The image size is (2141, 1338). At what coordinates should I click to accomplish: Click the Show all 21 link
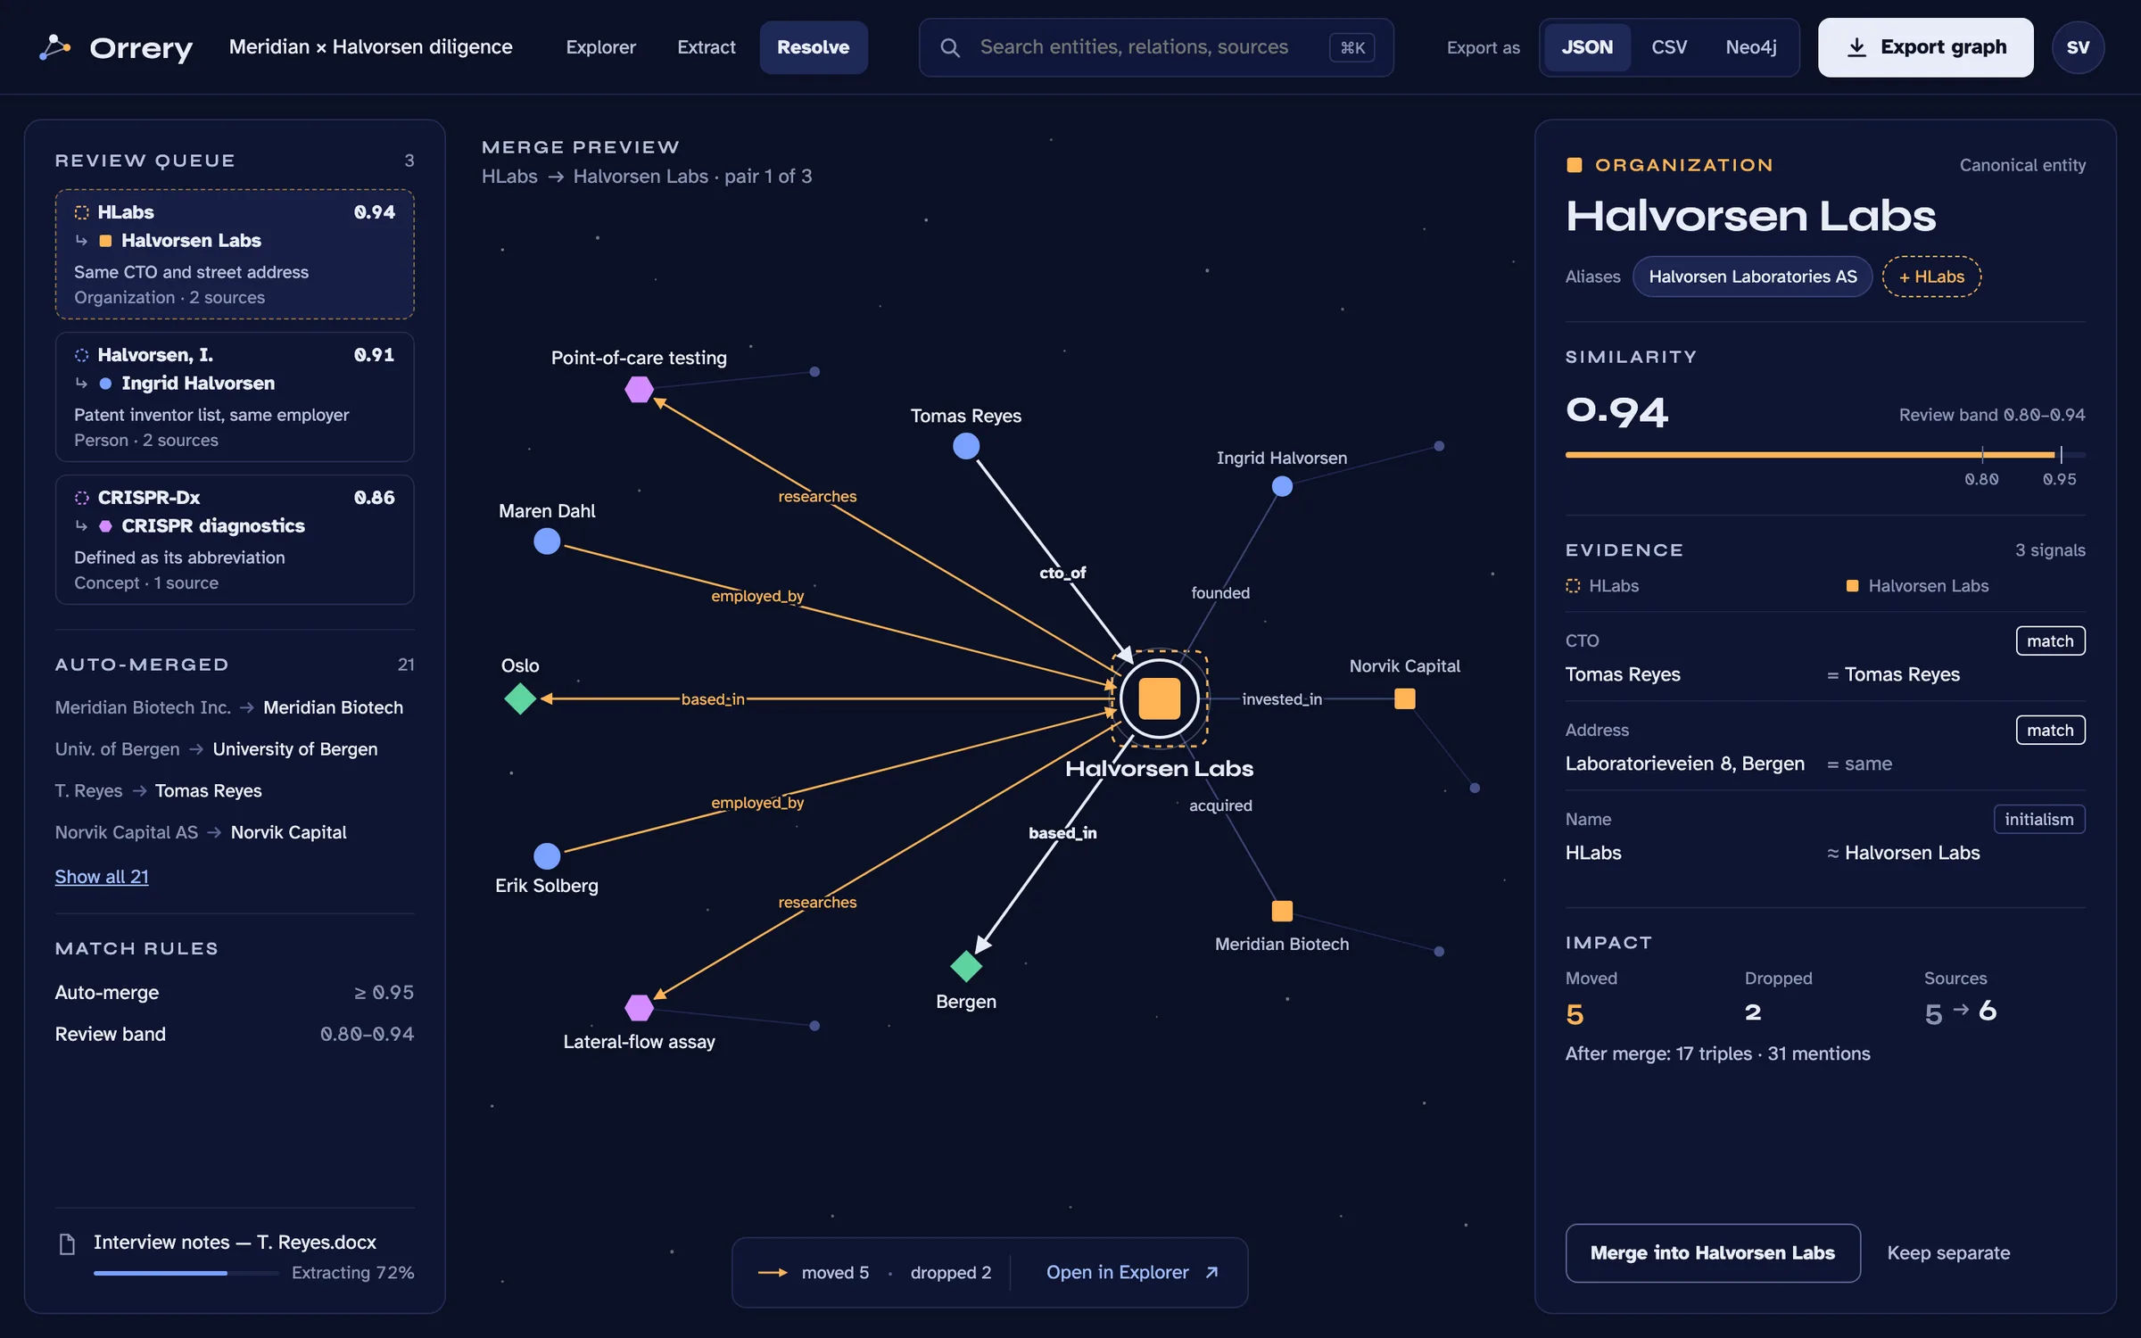(x=102, y=877)
